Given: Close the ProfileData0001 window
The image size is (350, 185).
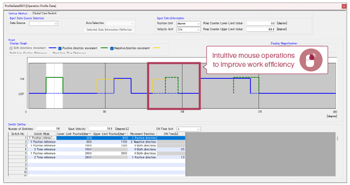Looking at the screenshot, I should click(344, 6).
